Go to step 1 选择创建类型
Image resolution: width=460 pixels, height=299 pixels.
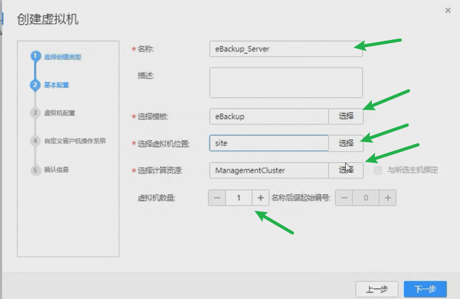62,57
